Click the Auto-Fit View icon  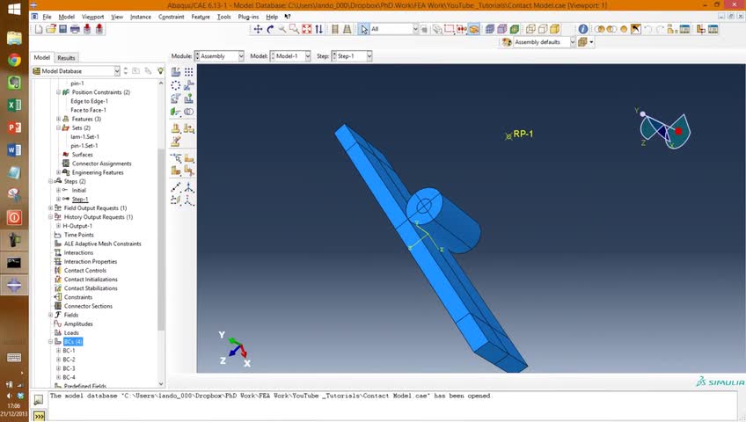(307, 29)
